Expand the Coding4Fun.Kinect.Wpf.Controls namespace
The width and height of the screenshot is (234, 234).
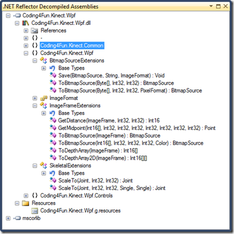(x=26, y=196)
